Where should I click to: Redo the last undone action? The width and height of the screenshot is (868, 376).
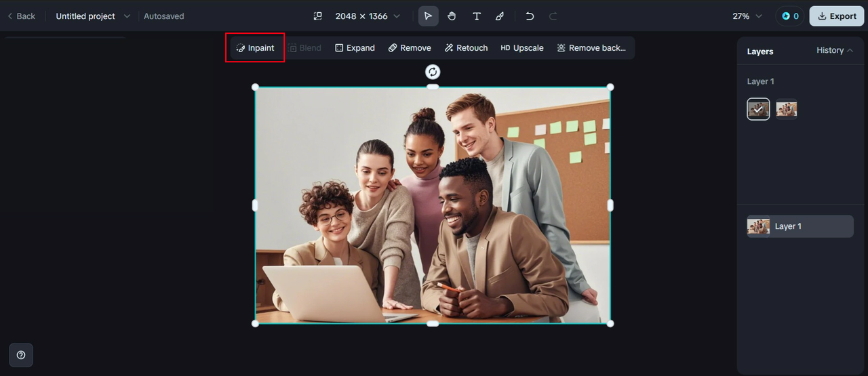pos(553,16)
